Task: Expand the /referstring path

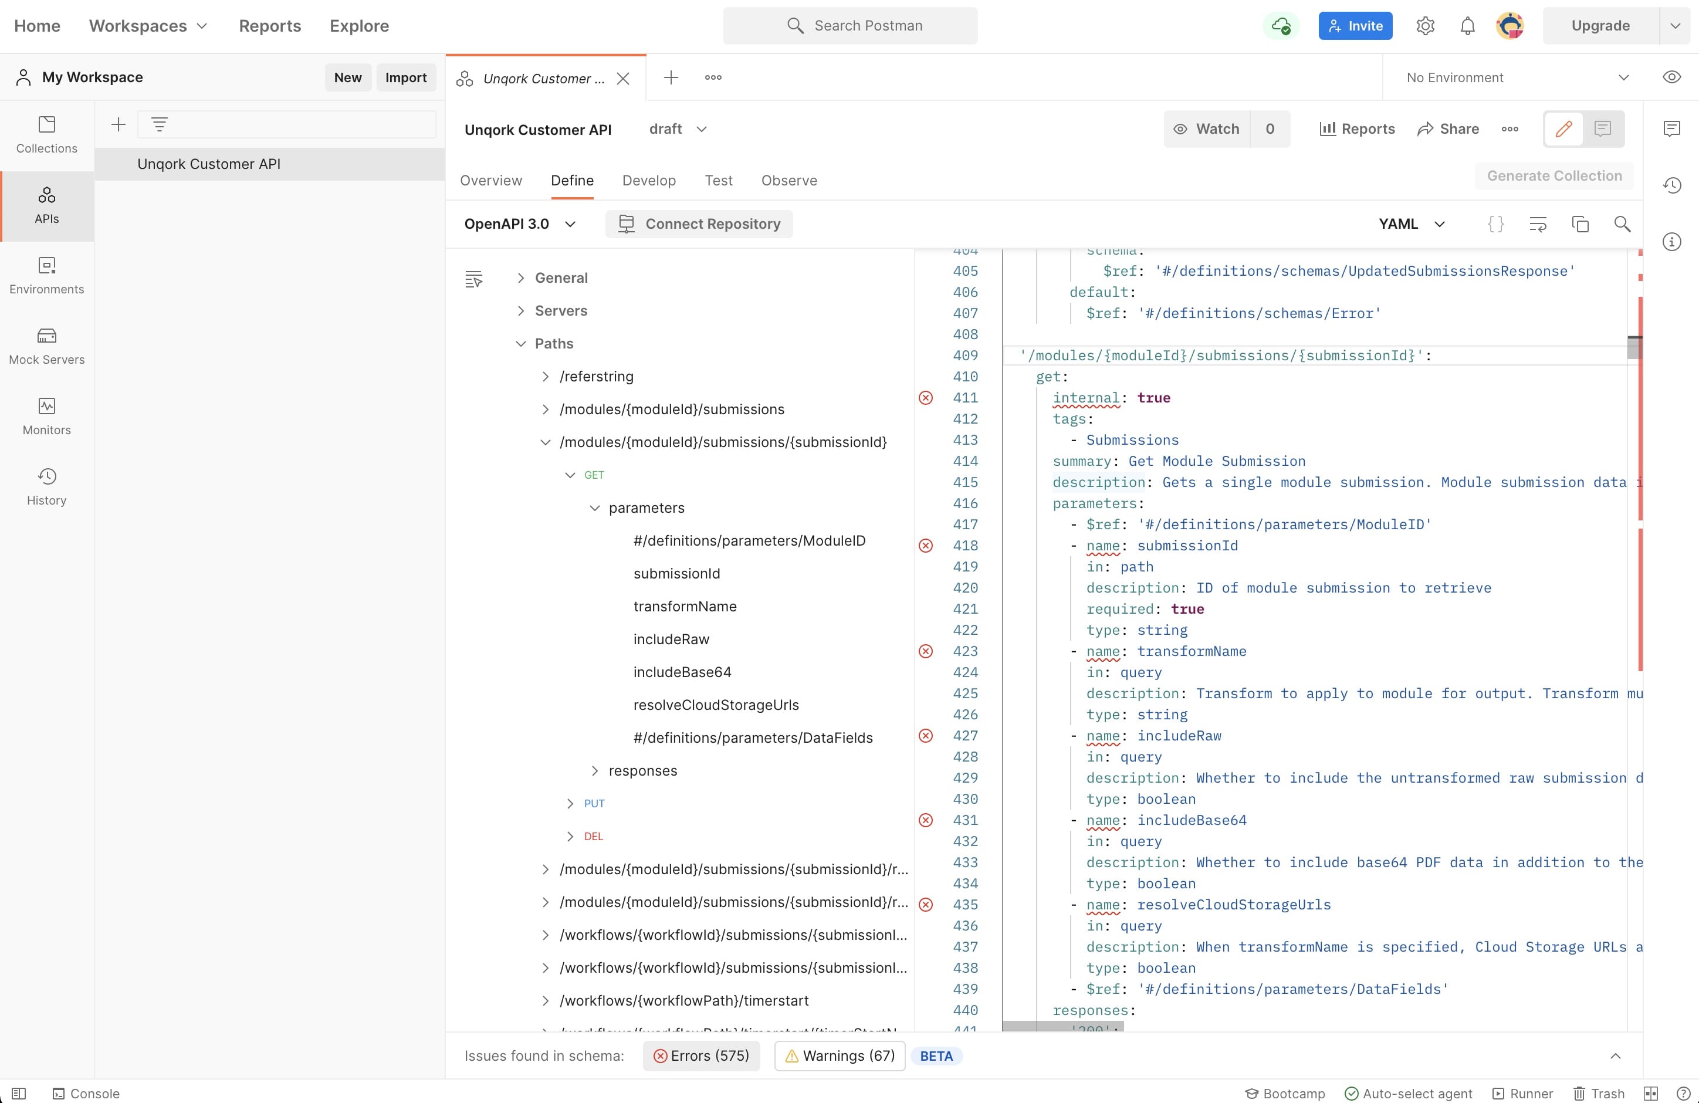Action: click(x=546, y=376)
